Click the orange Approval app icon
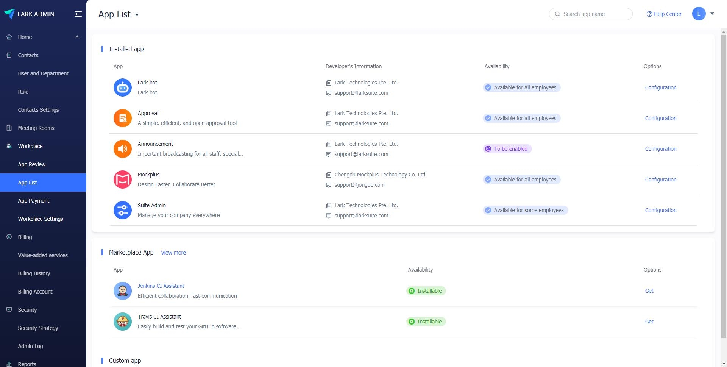727x367 pixels. click(x=122, y=118)
